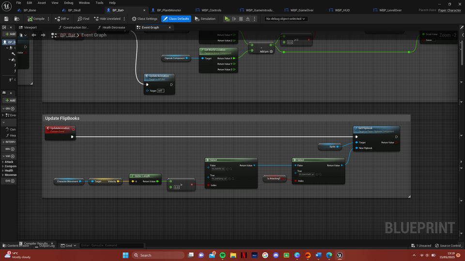Show the 1 Unsaved assets list
The image size is (465, 261).
[421, 246]
